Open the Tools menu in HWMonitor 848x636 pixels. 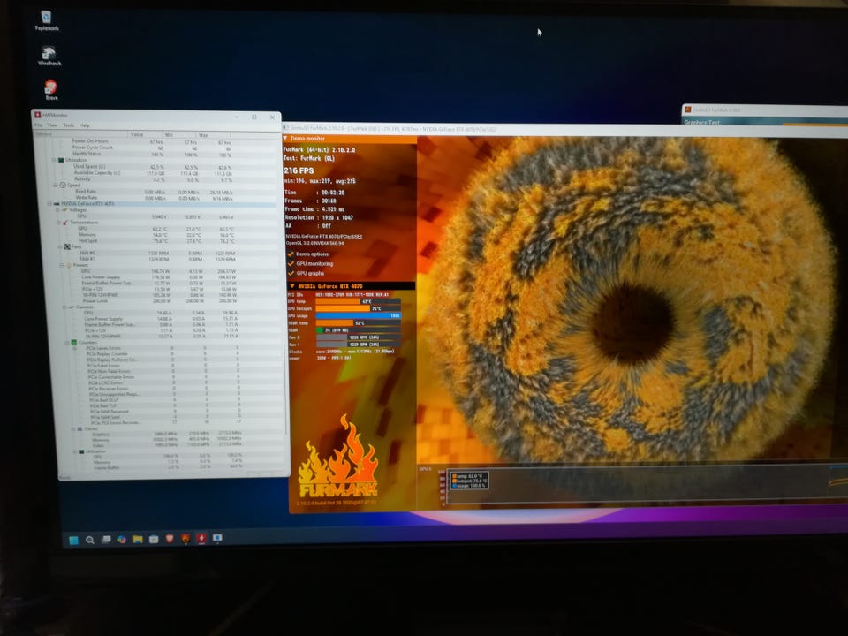68,125
